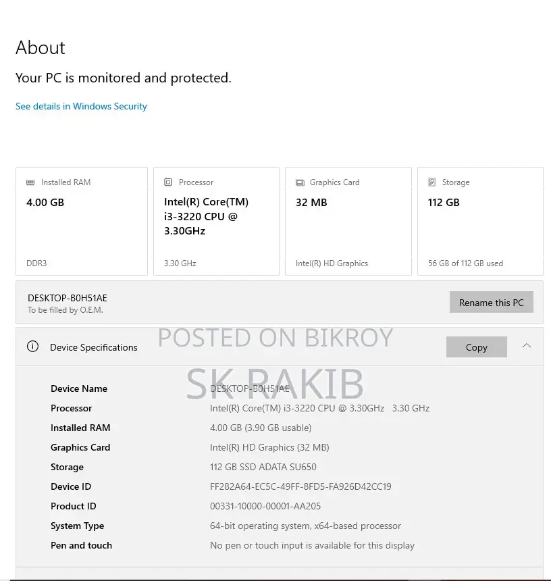Click the Product ID value 00331-10000-00001-AA205
Image resolution: width=551 pixels, height=581 pixels.
point(265,506)
